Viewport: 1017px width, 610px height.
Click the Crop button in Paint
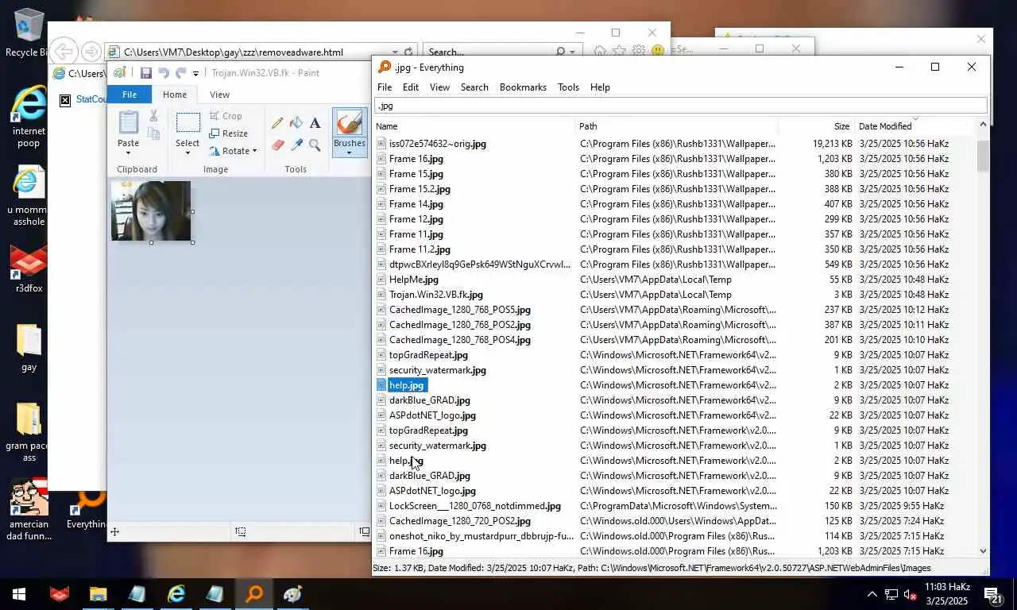226,116
